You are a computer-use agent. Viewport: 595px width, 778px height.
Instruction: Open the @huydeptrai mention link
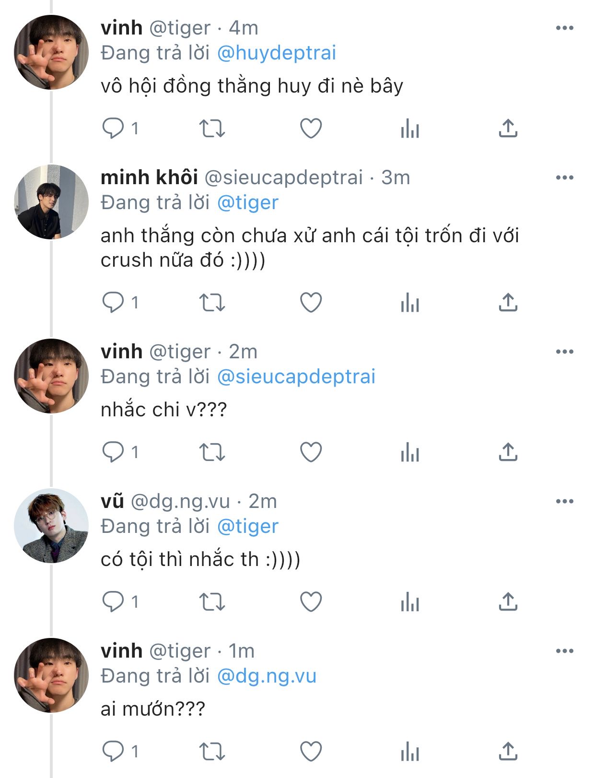277,53
